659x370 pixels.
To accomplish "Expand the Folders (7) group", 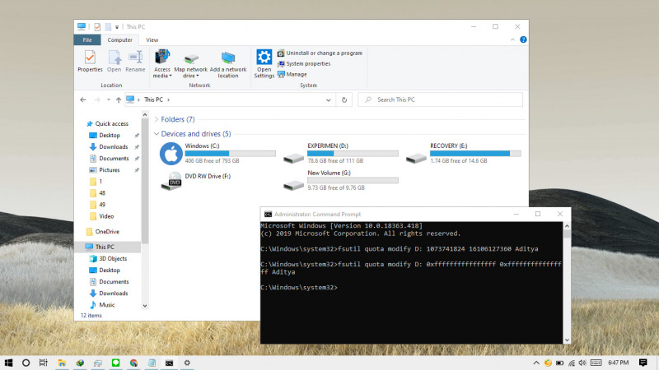I will pos(157,119).
